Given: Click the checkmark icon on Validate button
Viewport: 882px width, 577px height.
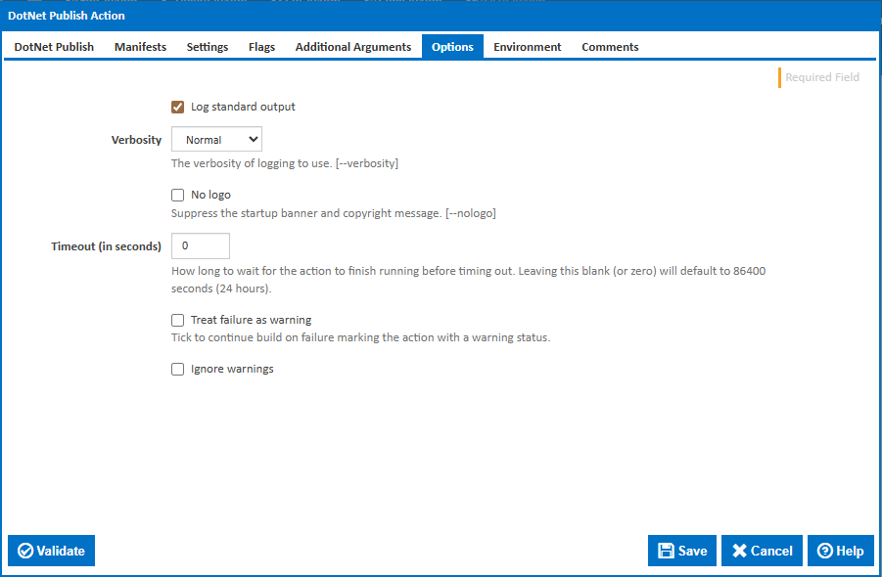Looking at the screenshot, I should point(23,551).
